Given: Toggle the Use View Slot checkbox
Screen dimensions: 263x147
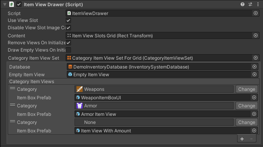Looking at the screenshot, I should tap(68, 20).
